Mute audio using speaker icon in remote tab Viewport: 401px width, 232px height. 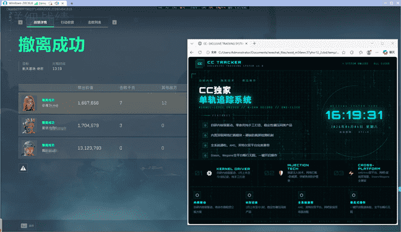pyautogui.click(x=57, y=3)
